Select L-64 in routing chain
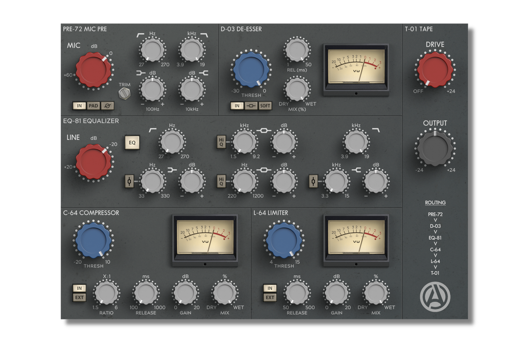The image size is (529, 343). pyautogui.click(x=435, y=261)
